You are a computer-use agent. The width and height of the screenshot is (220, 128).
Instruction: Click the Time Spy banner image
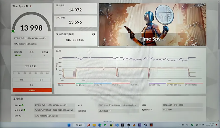pos(153,25)
